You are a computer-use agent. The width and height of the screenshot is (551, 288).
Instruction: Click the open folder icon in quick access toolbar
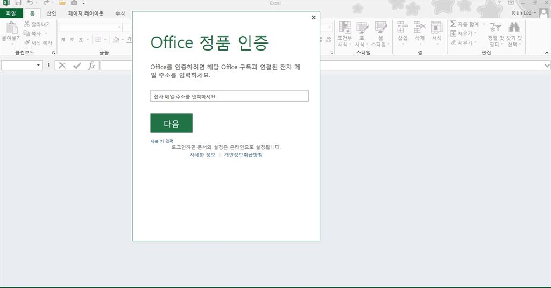[62, 3]
